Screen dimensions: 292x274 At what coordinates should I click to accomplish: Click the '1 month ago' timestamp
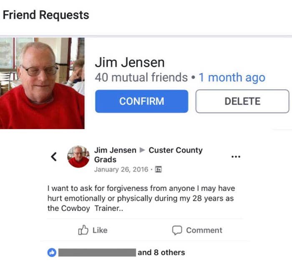[x=232, y=77]
